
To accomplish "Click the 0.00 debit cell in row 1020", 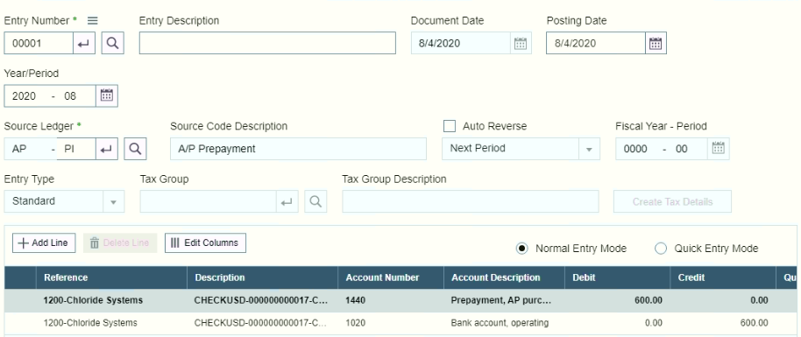I will [618, 323].
